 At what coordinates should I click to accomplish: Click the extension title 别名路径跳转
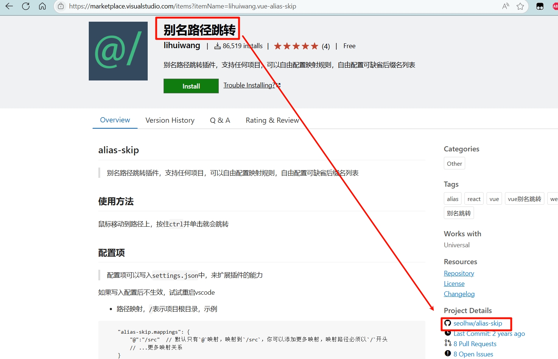click(x=199, y=30)
